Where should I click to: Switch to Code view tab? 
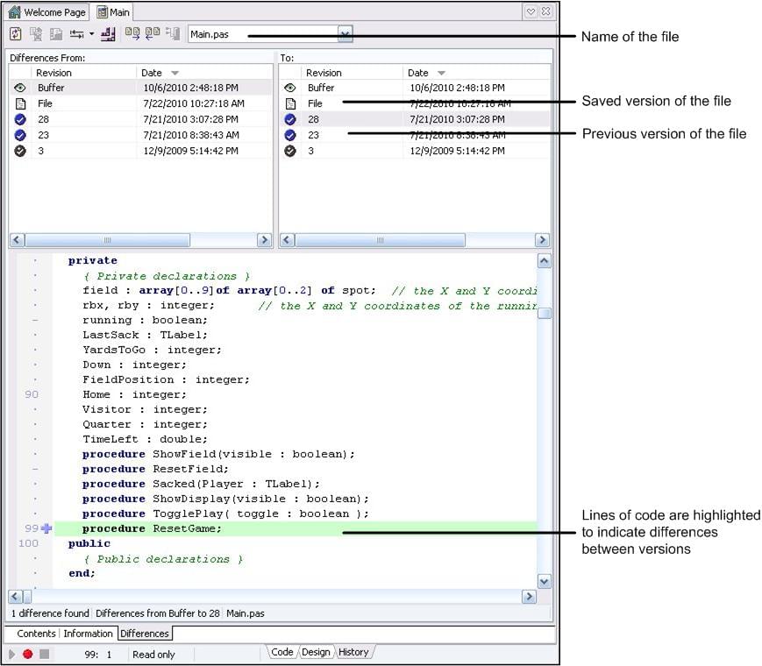281,652
